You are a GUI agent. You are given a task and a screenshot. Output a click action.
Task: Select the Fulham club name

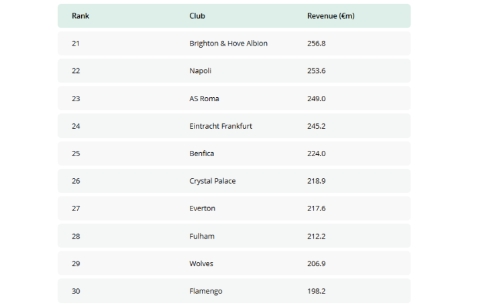[202, 236]
